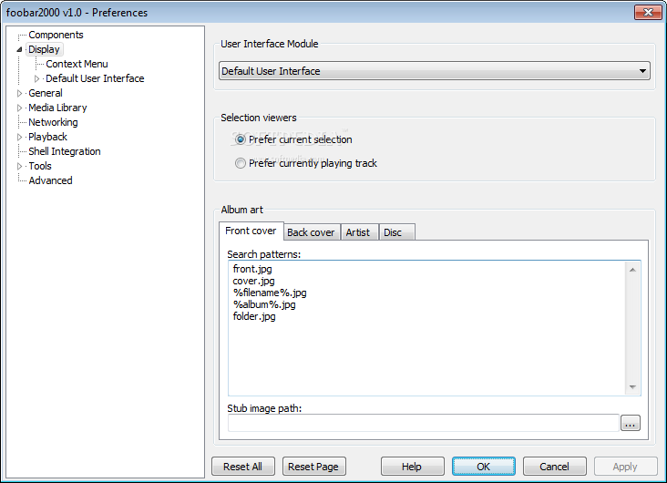Click the greyed-out Apply button
This screenshot has height=483, width=667.
coord(625,467)
